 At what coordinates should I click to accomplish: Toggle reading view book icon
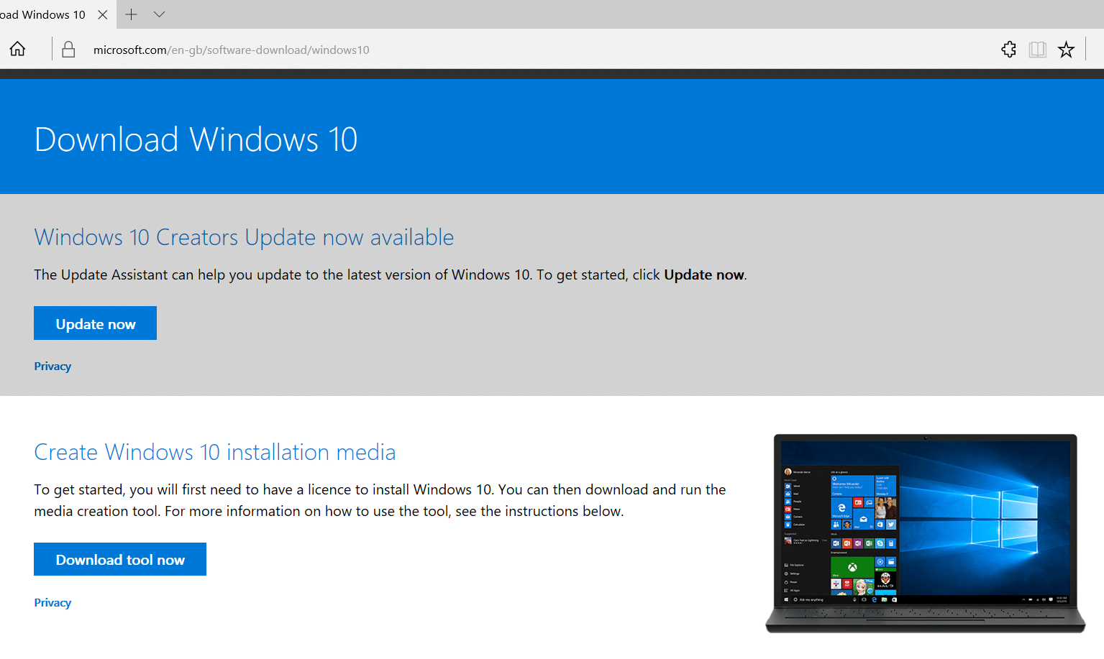[1037, 49]
